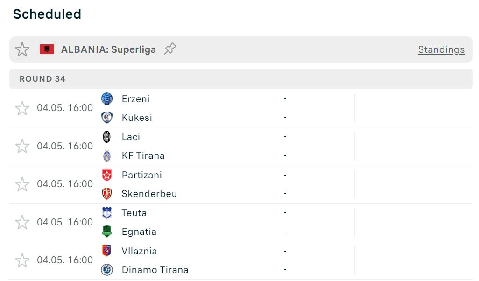
Task: Star the Laci vs KF Tirana match
Action: click(22, 146)
